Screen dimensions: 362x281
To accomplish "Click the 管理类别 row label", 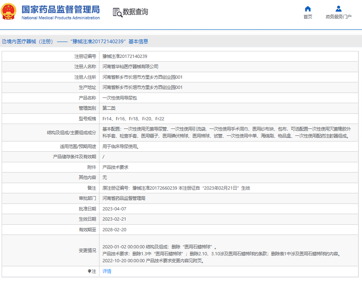I will [x=87, y=108].
